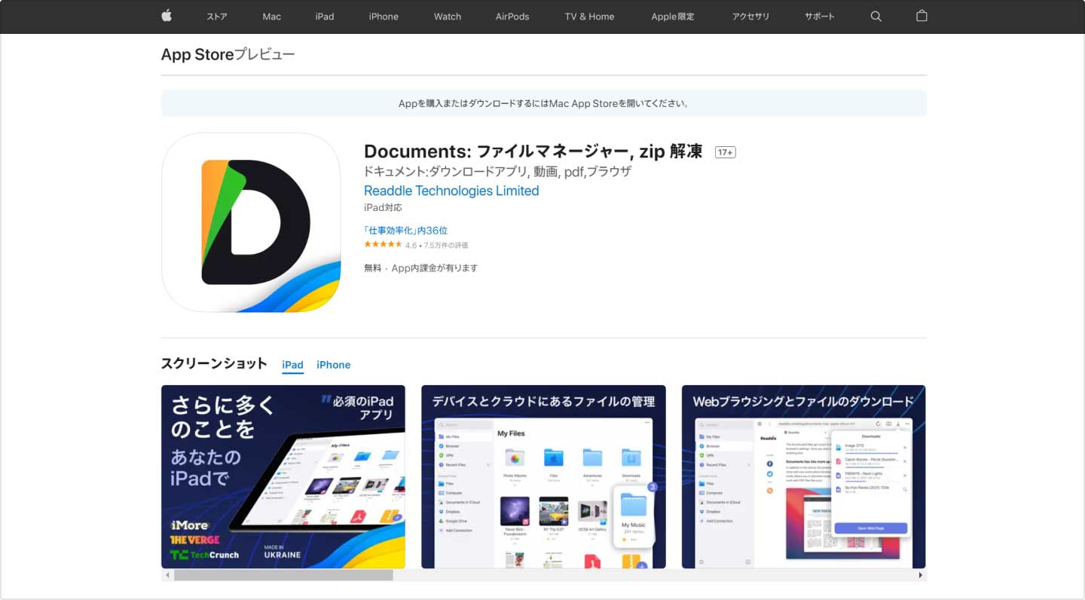Open Watch in the navigation bar
This screenshot has height=600, width=1085.
point(448,17)
